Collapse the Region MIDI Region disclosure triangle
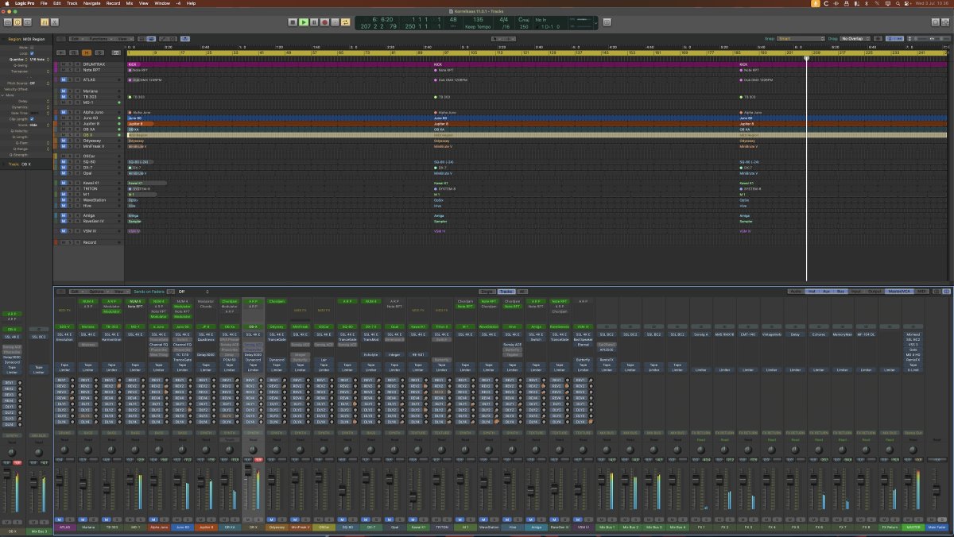954x537 pixels. click(3, 39)
